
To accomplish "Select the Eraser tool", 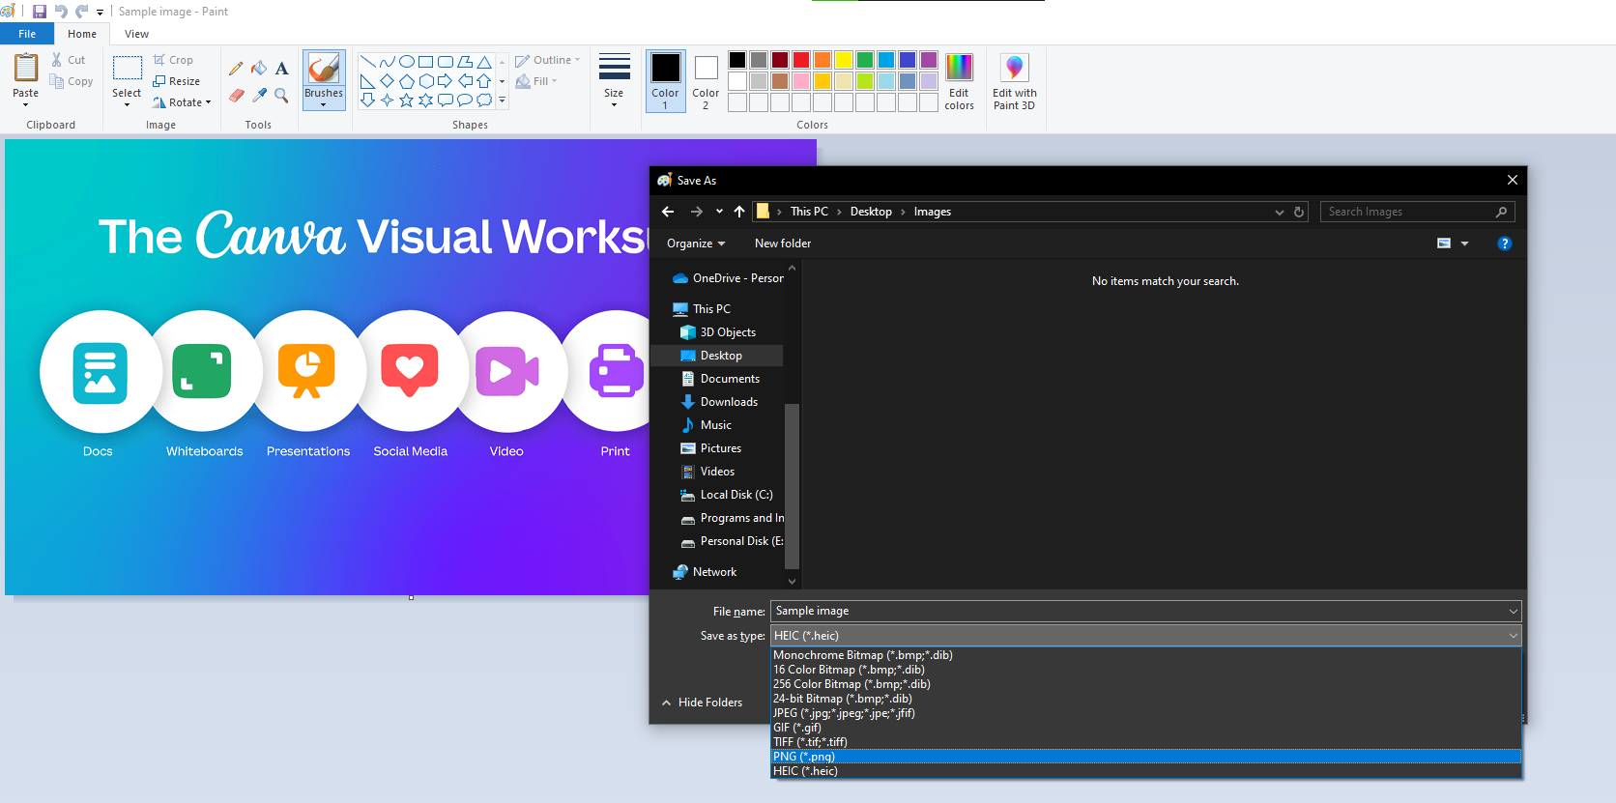I will tap(236, 95).
